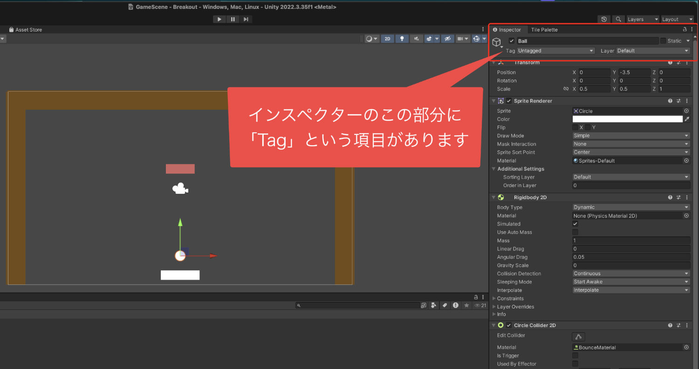Image resolution: width=699 pixels, height=369 pixels.
Task: Open Draw Mode Simple dropdown
Action: click(x=631, y=136)
